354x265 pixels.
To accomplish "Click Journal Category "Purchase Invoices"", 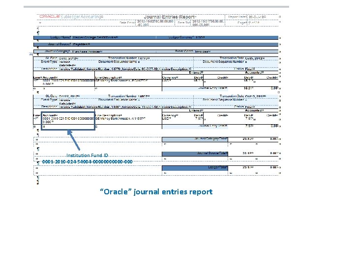I will 87,52.
